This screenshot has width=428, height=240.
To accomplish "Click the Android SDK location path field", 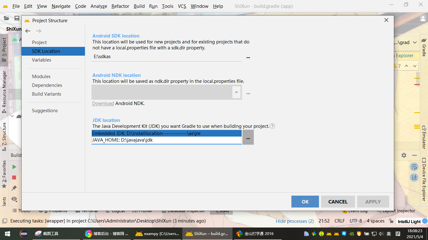I will click(x=167, y=57).
